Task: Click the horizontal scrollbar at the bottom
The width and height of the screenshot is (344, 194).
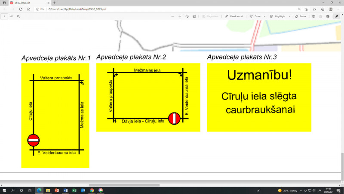Action: click(x=125, y=185)
